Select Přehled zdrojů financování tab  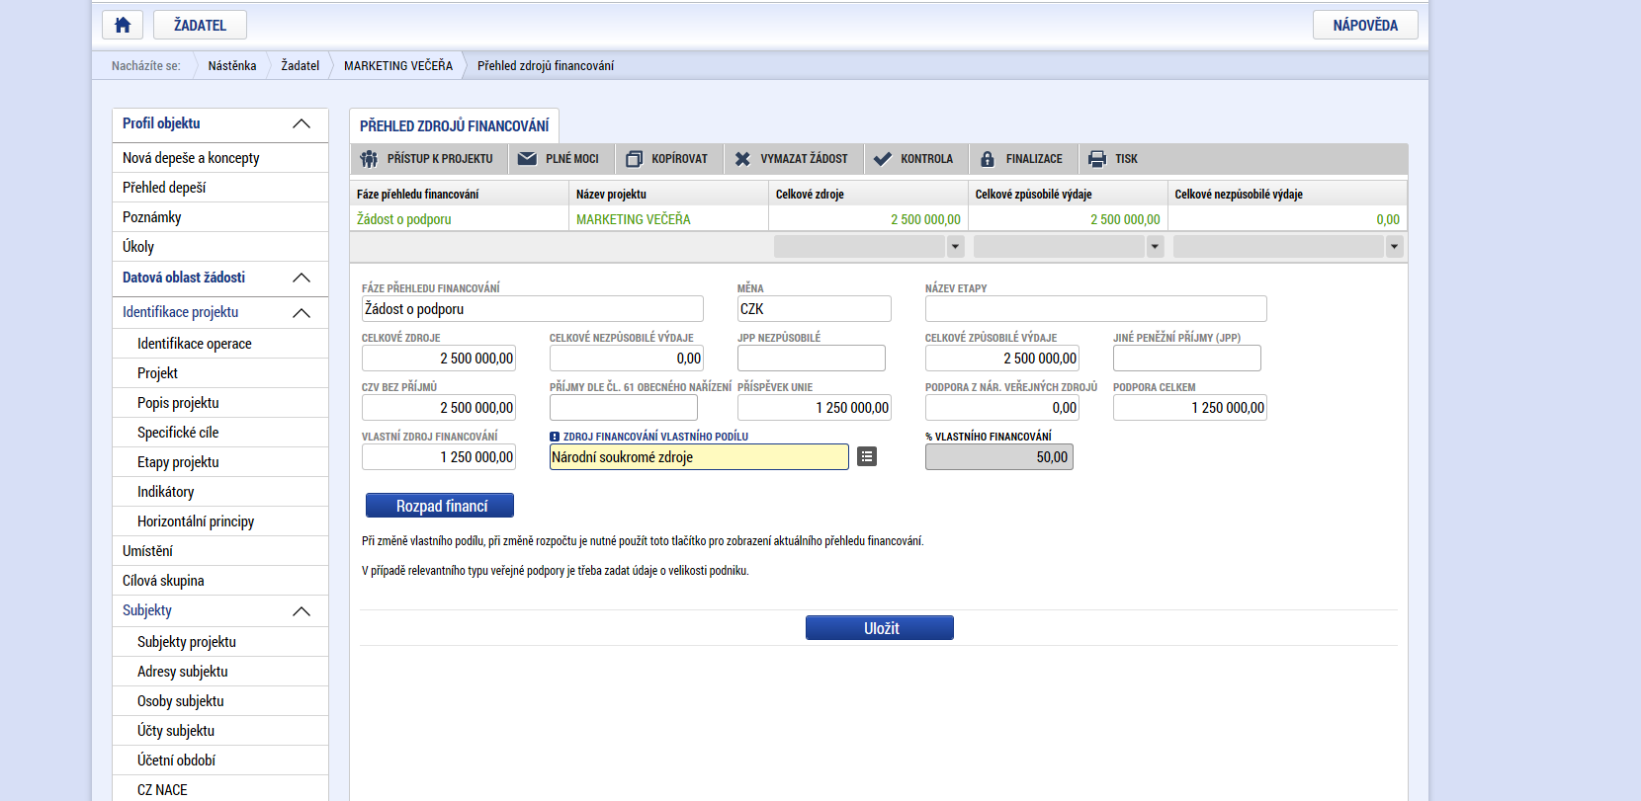(x=454, y=126)
